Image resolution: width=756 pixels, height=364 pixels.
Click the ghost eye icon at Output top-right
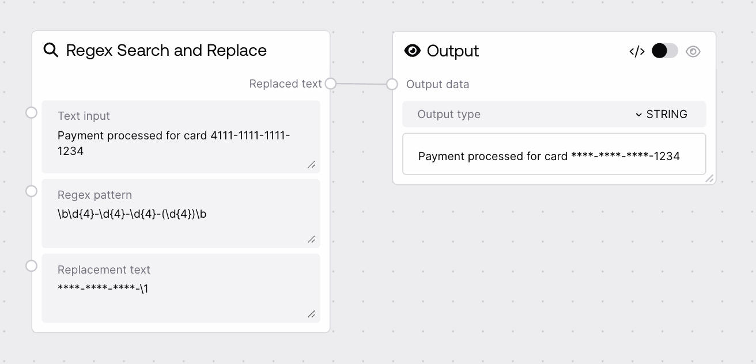click(x=693, y=51)
